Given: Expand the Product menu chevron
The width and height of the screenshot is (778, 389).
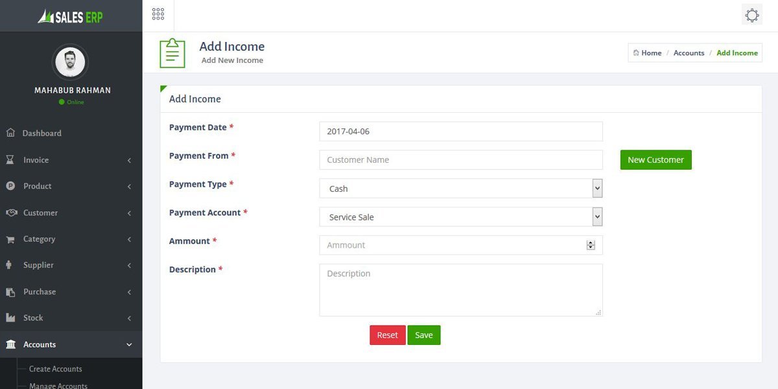Looking at the screenshot, I should click(x=129, y=187).
